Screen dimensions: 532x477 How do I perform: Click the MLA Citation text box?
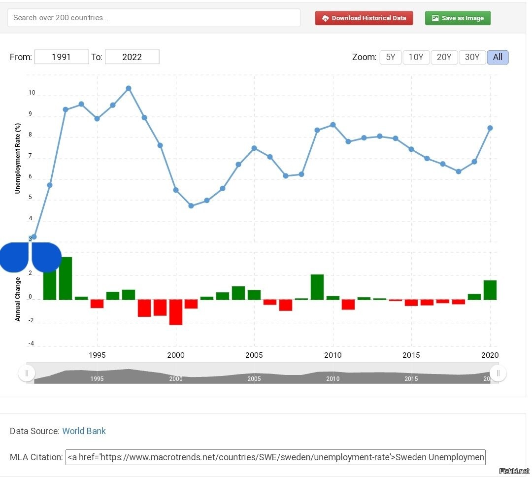275,457
